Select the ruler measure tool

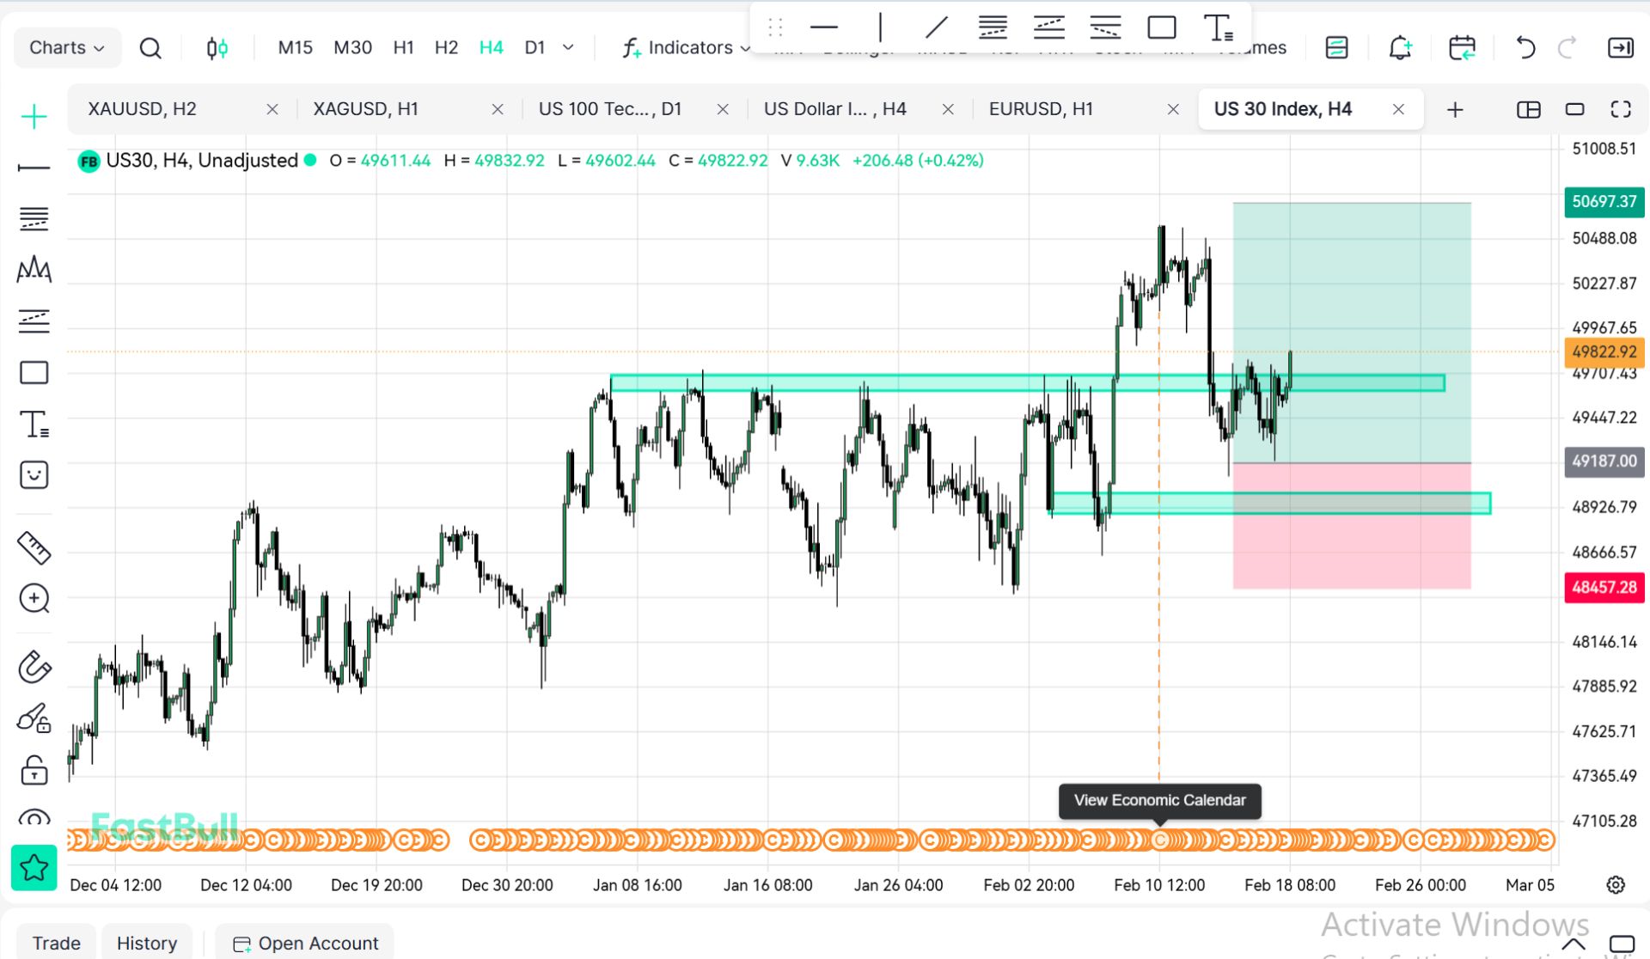34,547
